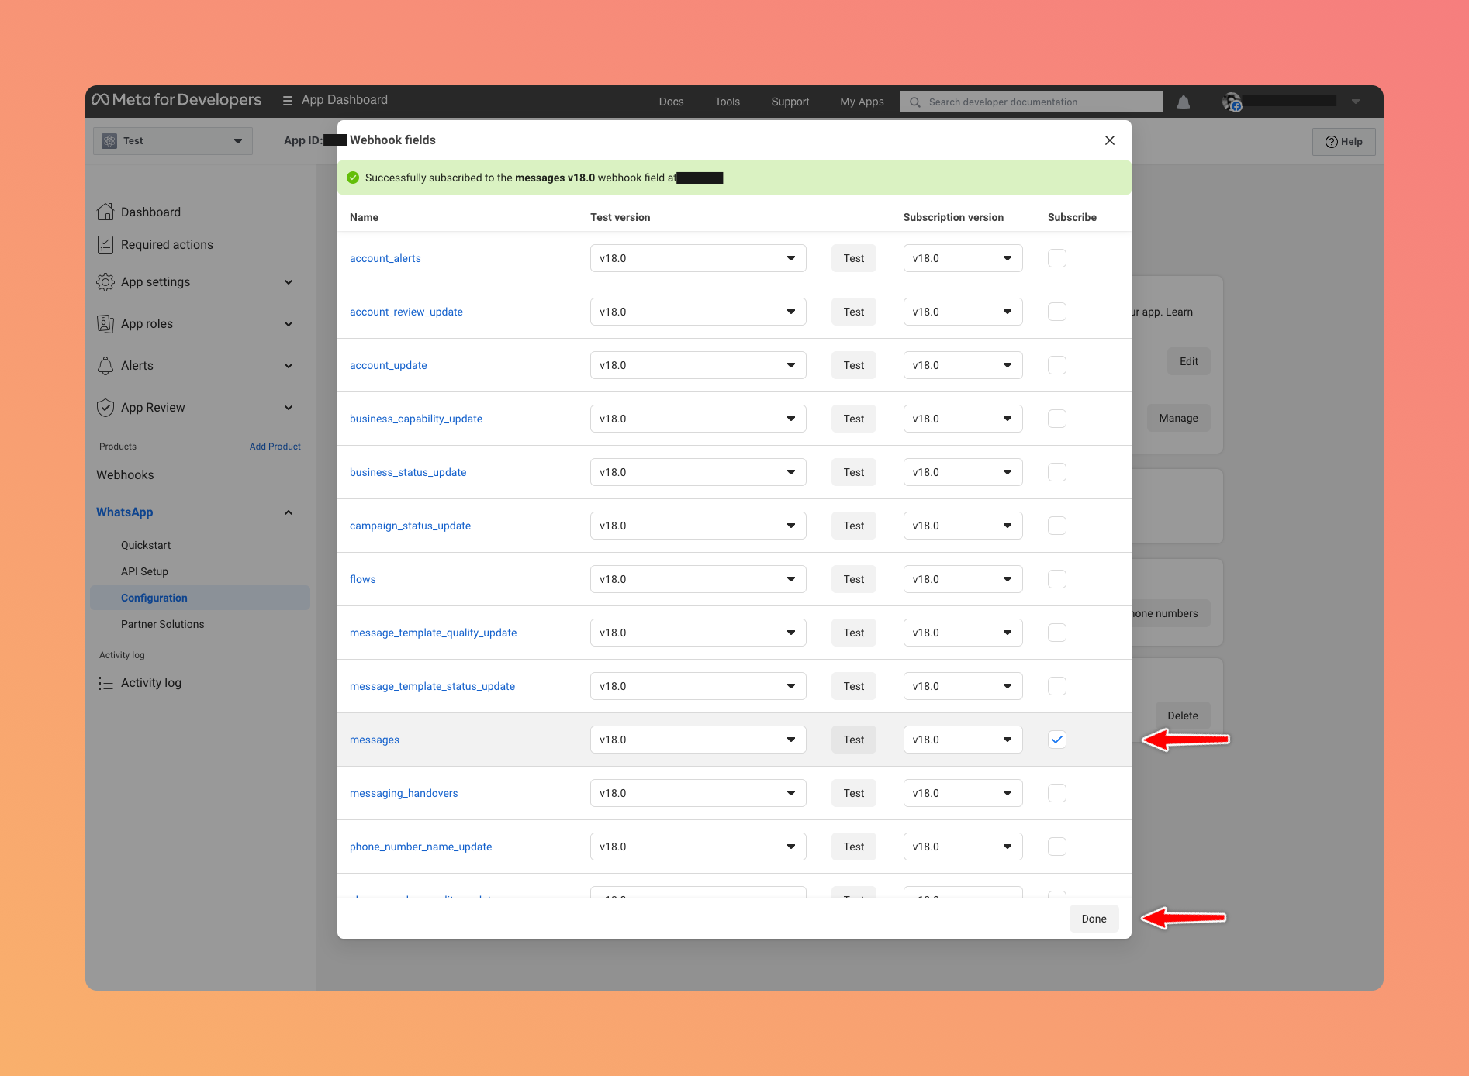Open account_update Subscription version dropdown
Viewport: 1469px width, 1076px height.
[x=962, y=365]
